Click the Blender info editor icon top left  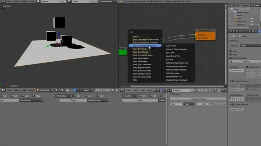tap(3, 1)
